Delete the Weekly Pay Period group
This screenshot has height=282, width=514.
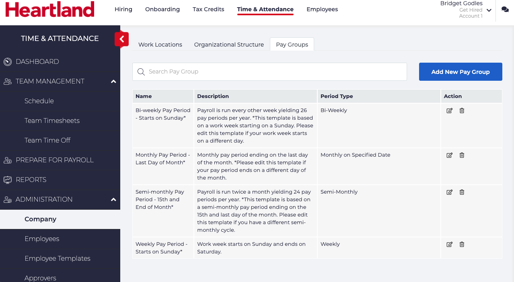pos(462,244)
